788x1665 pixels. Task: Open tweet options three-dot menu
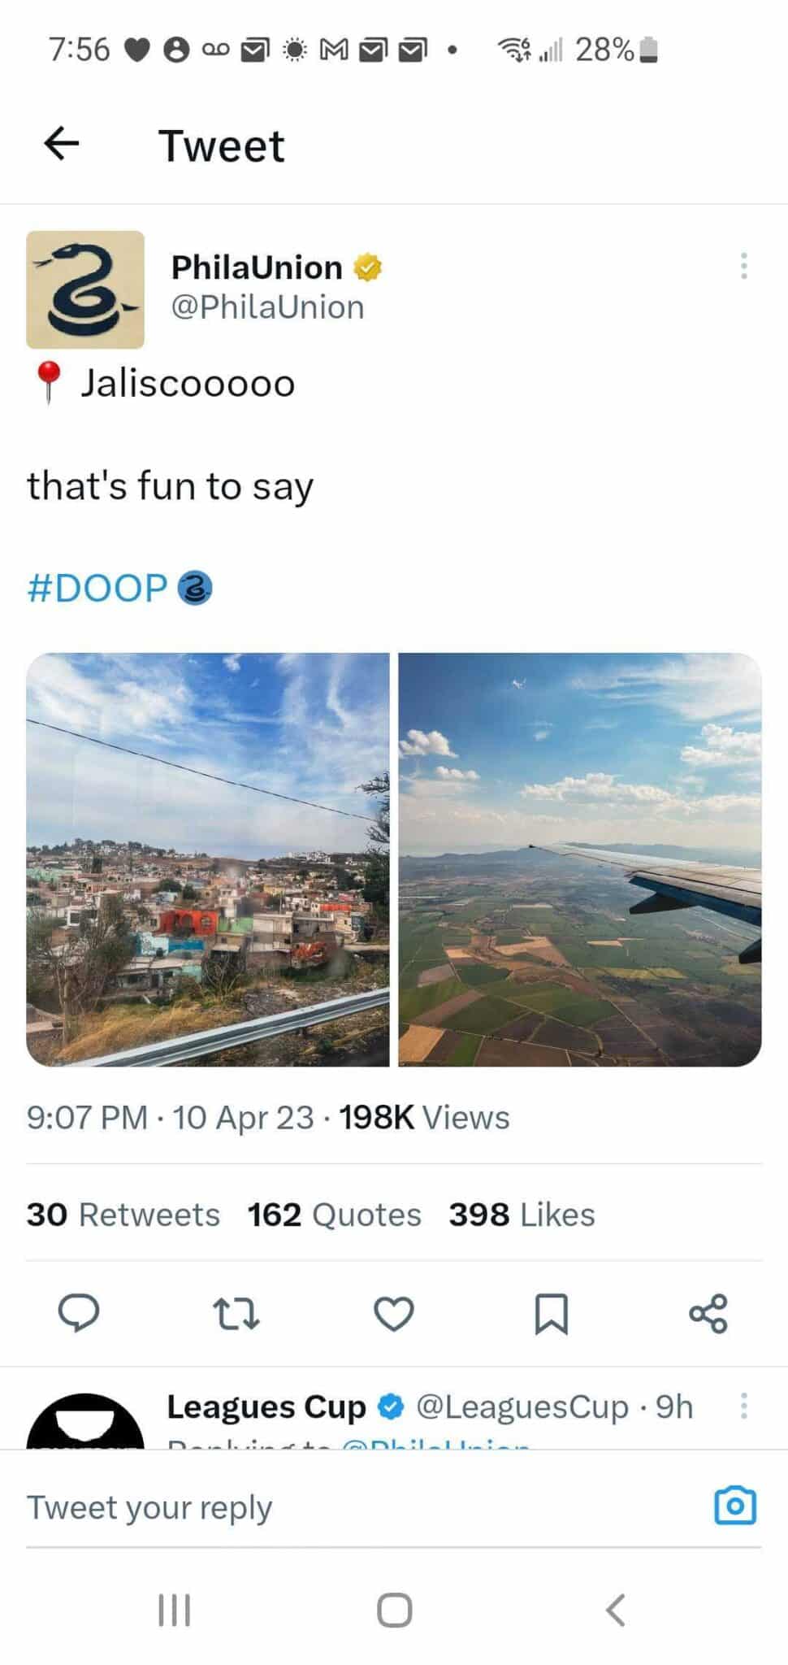pyautogui.click(x=743, y=266)
